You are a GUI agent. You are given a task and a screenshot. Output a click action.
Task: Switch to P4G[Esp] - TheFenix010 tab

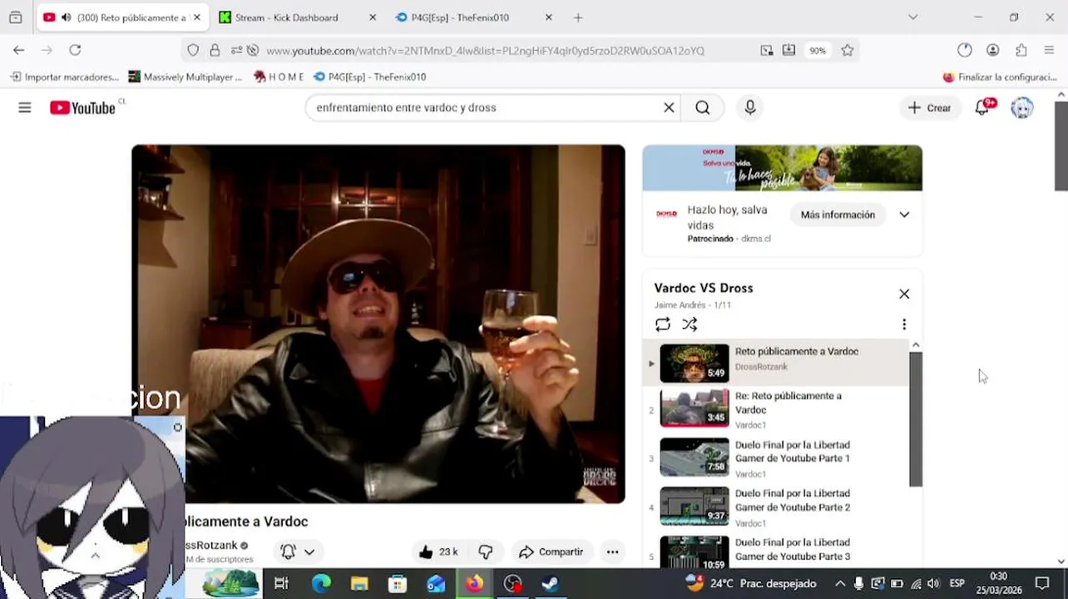(472, 17)
